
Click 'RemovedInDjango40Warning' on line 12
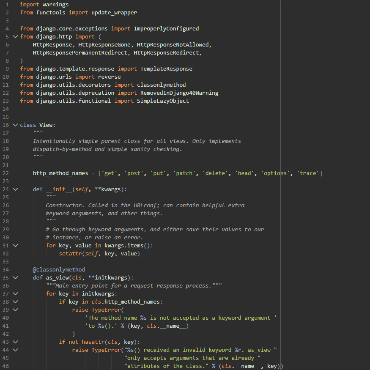pyautogui.click(x=179, y=93)
